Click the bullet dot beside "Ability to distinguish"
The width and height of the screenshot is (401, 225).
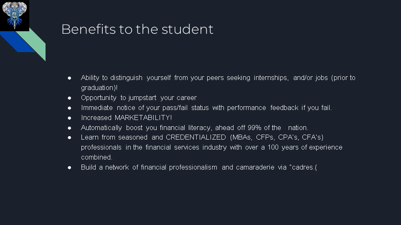[70, 78]
